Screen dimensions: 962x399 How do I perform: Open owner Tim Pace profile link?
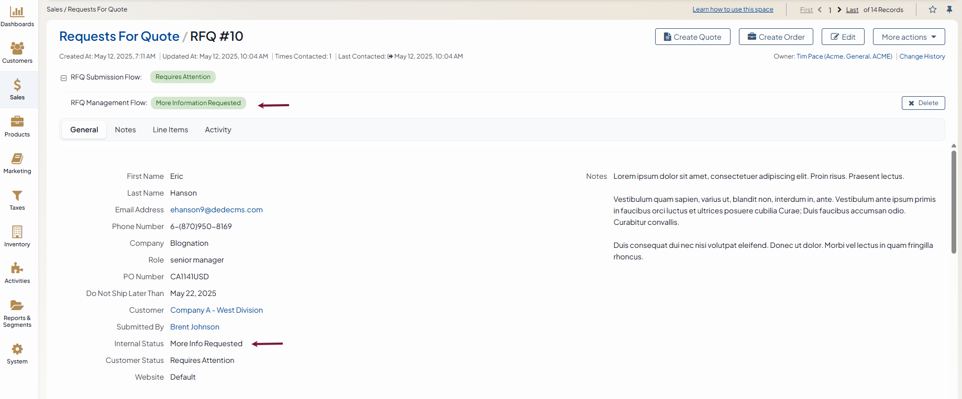point(810,56)
